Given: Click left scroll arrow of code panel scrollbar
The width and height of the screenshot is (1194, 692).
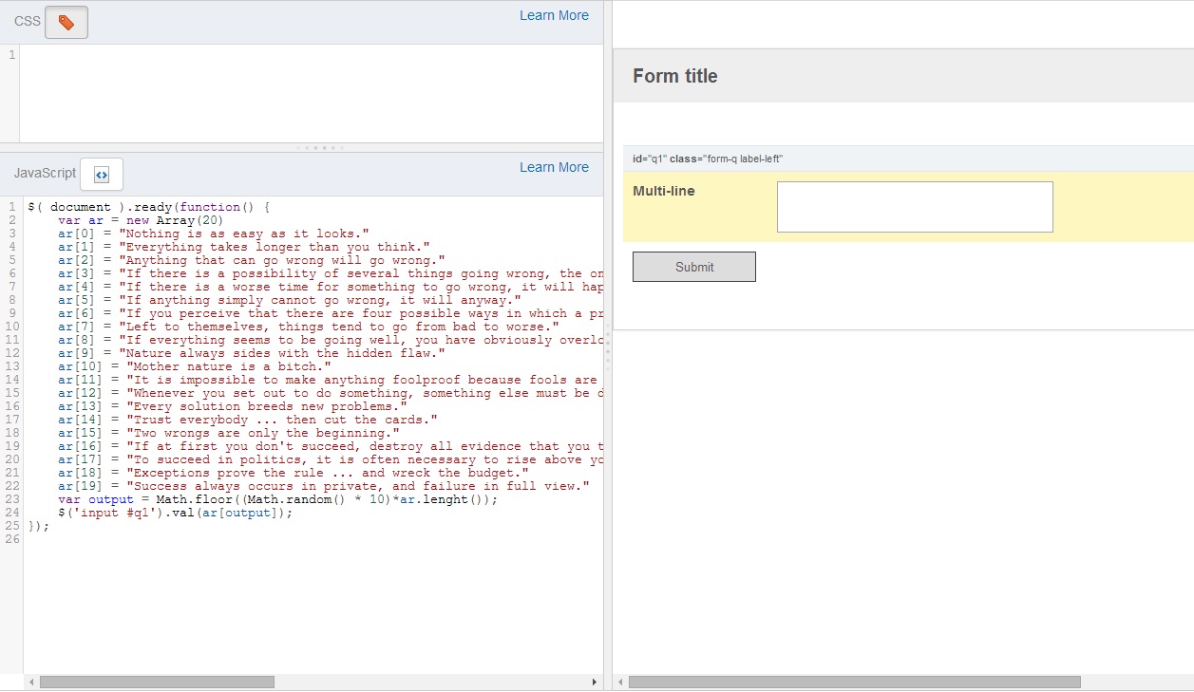Looking at the screenshot, I should pos(31,682).
